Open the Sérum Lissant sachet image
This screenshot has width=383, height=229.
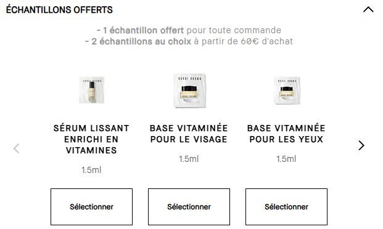(x=92, y=90)
